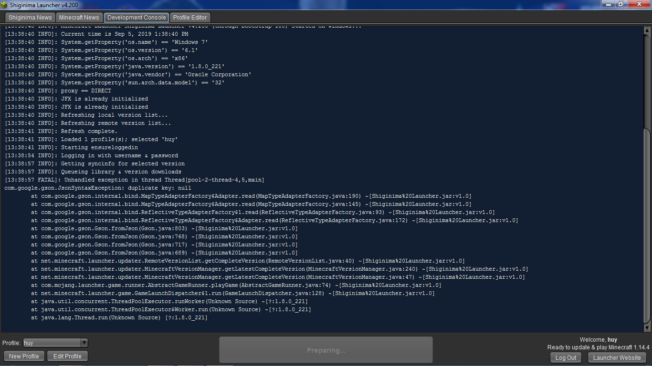Click the 'proxy == DIRECT' log line
This screenshot has height=366, width=652.
point(58,91)
